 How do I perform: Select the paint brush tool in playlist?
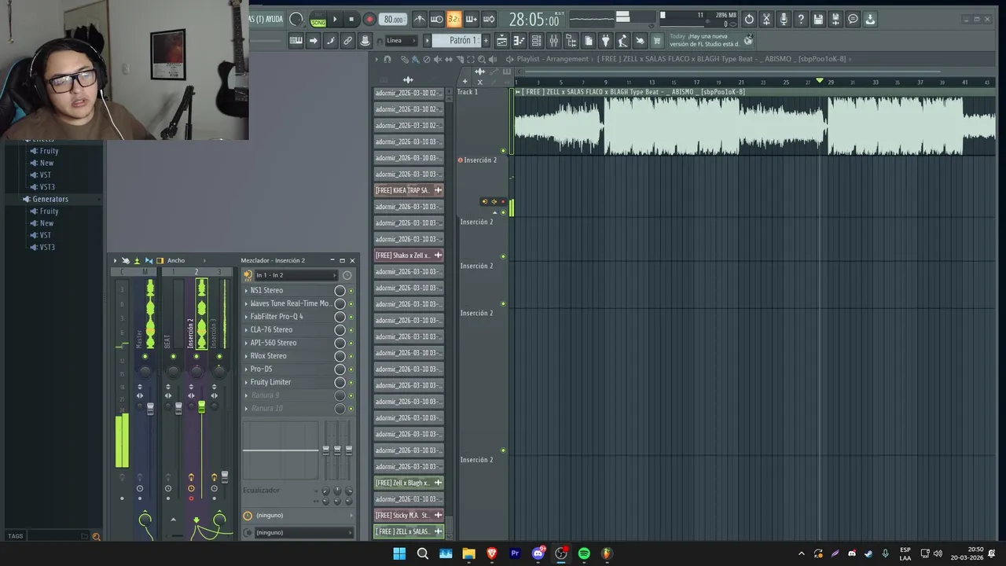[x=416, y=59]
